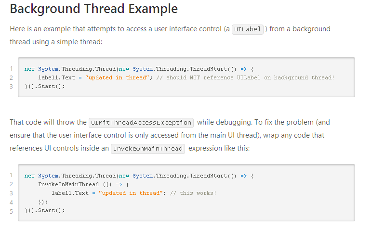Viewport: 372px width, 230px height.
Task: Click the Background Thread Example heading
Action: click(93, 10)
